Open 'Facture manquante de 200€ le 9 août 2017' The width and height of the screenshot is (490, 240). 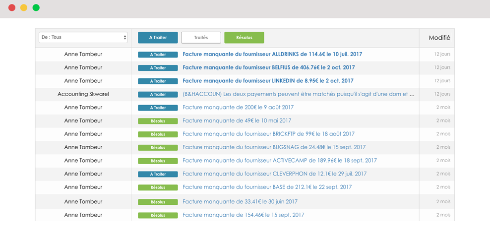coord(238,107)
